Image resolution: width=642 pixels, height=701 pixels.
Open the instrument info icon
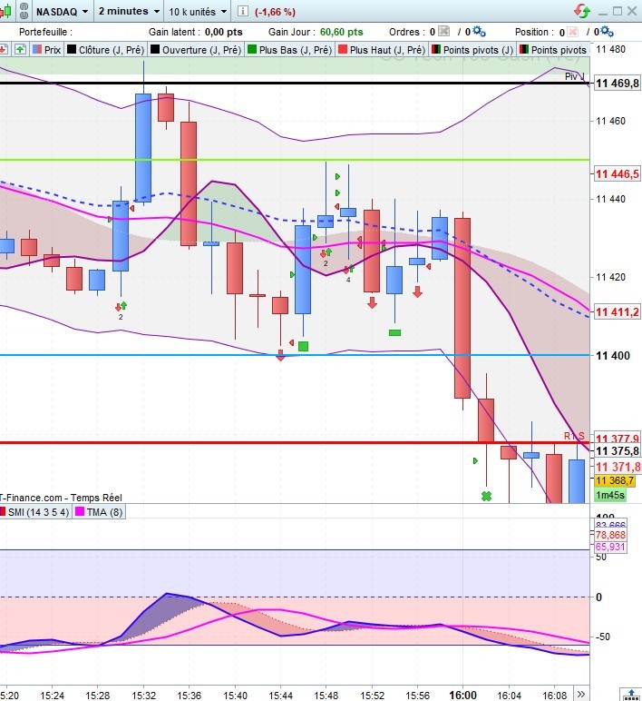[242, 11]
